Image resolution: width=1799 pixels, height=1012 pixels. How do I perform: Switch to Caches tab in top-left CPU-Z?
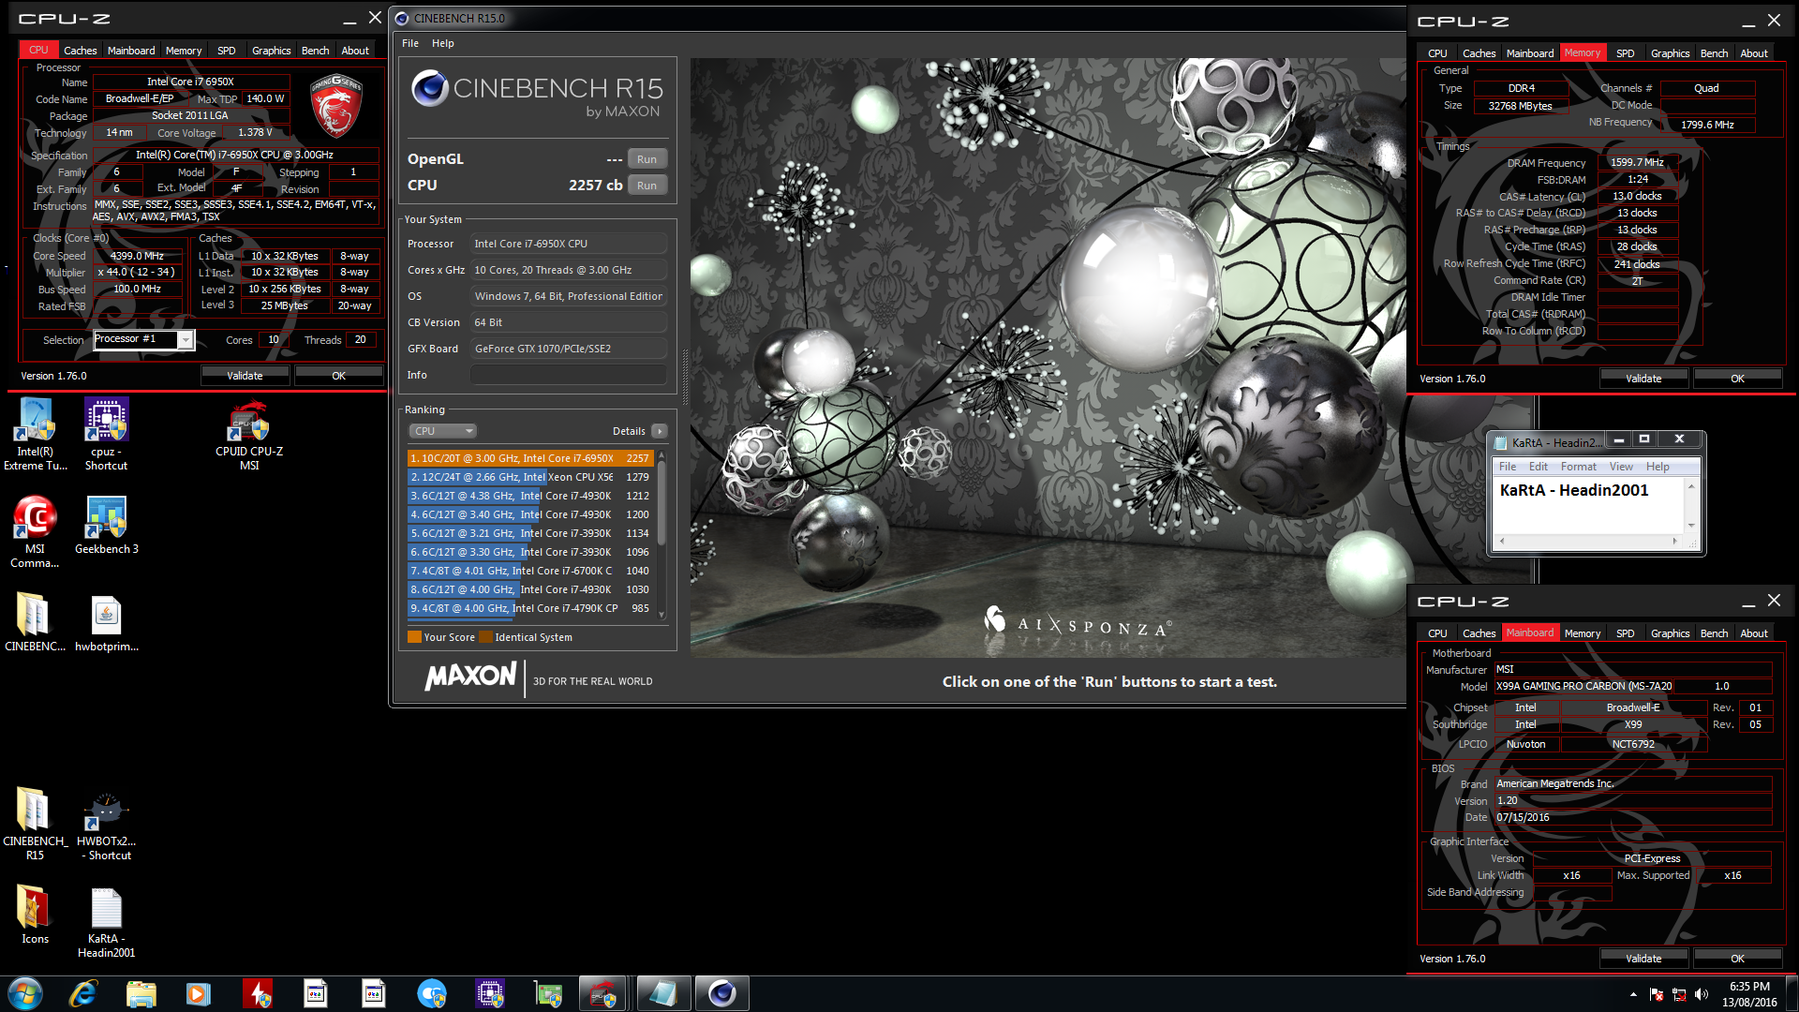(x=81, y=51)
